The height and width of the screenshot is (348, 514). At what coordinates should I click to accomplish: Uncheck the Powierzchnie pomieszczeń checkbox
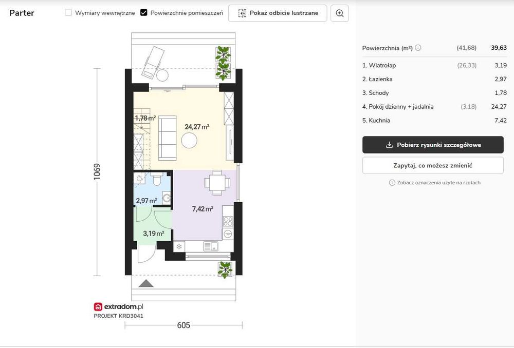tap(143, 13)
